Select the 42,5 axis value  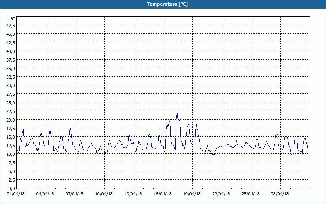pos(11,43)
